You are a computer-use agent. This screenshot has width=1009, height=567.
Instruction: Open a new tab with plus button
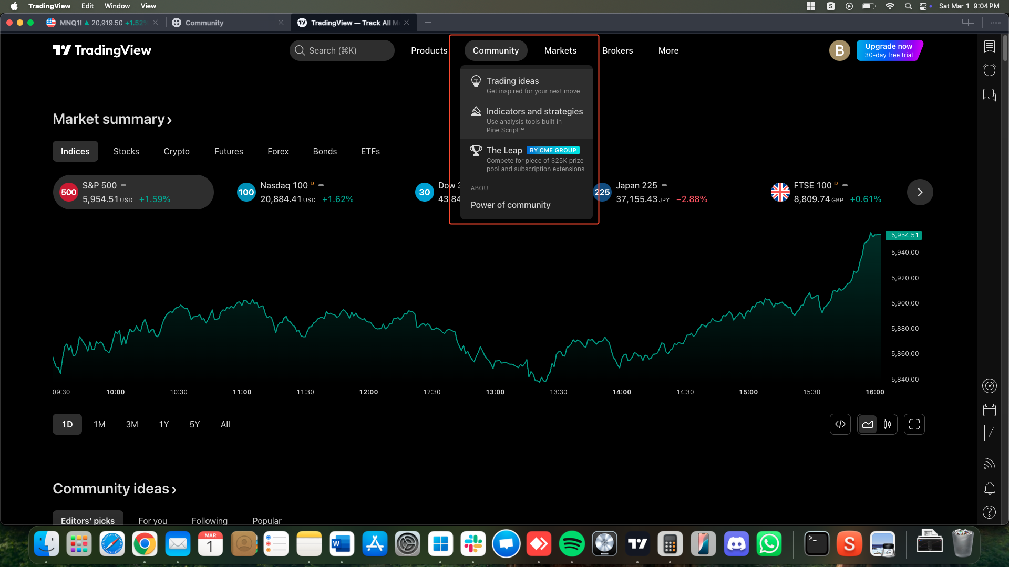428,23
